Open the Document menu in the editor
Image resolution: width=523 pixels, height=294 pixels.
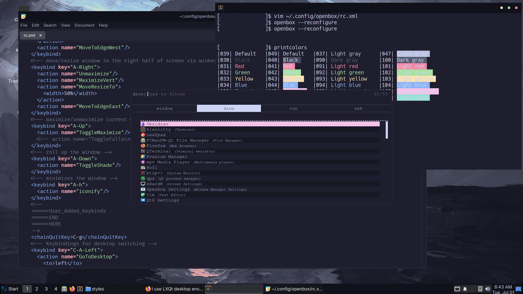coord(84,25)
